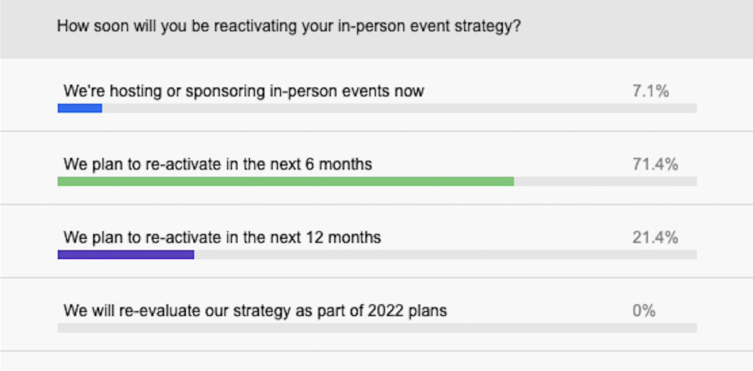Click the 0% result value
This screenshot has width=753, height=371.
(x=644, y=311)
